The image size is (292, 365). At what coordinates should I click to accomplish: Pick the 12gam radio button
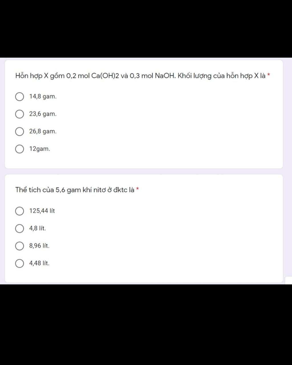[19, 149]
